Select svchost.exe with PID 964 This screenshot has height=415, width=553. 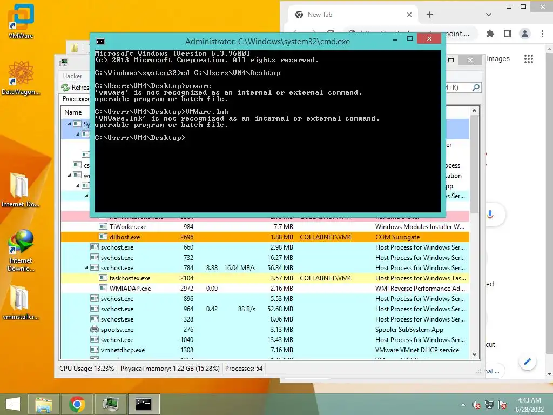point(265,309)
